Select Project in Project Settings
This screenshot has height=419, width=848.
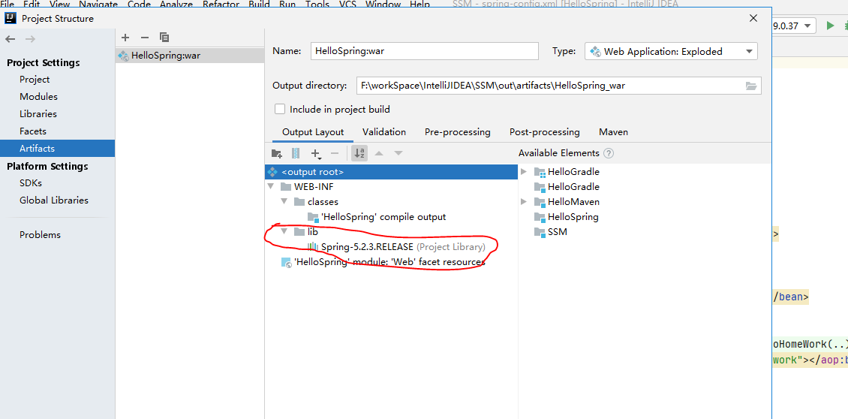pyautogui.click(x=35, y=79)
